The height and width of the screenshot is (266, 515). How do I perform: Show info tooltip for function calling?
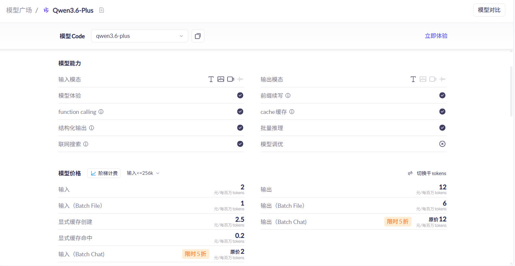coord(101,112)
